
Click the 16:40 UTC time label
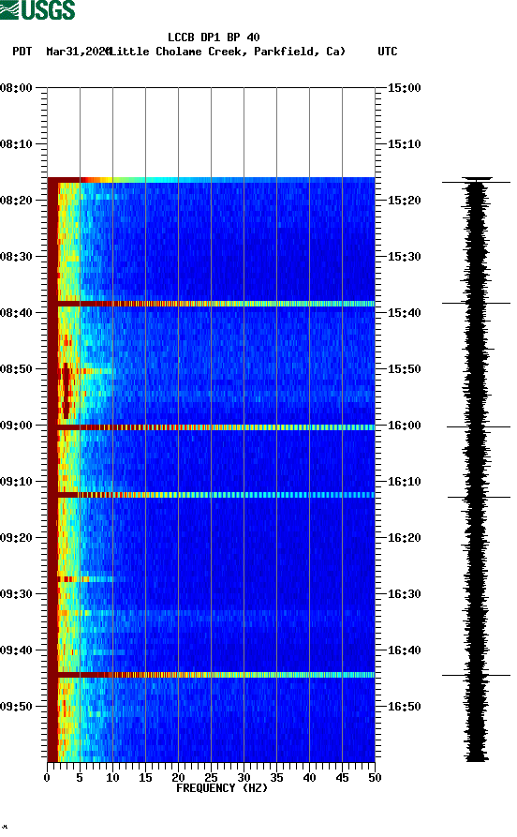405,650
